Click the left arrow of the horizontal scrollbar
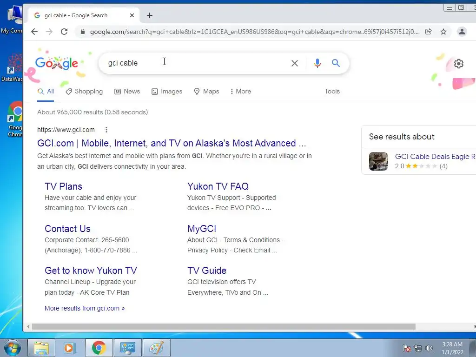Viewport: 476px width, 357px height. (28, 327)
